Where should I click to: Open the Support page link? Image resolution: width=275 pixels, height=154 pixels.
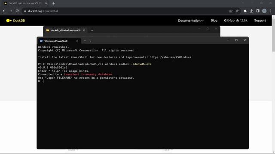[260, 21]
